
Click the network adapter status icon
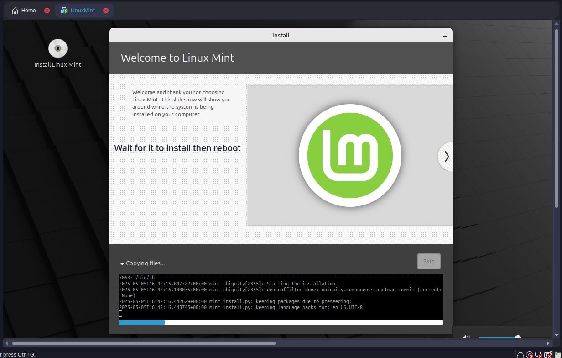tap(539, 354)
